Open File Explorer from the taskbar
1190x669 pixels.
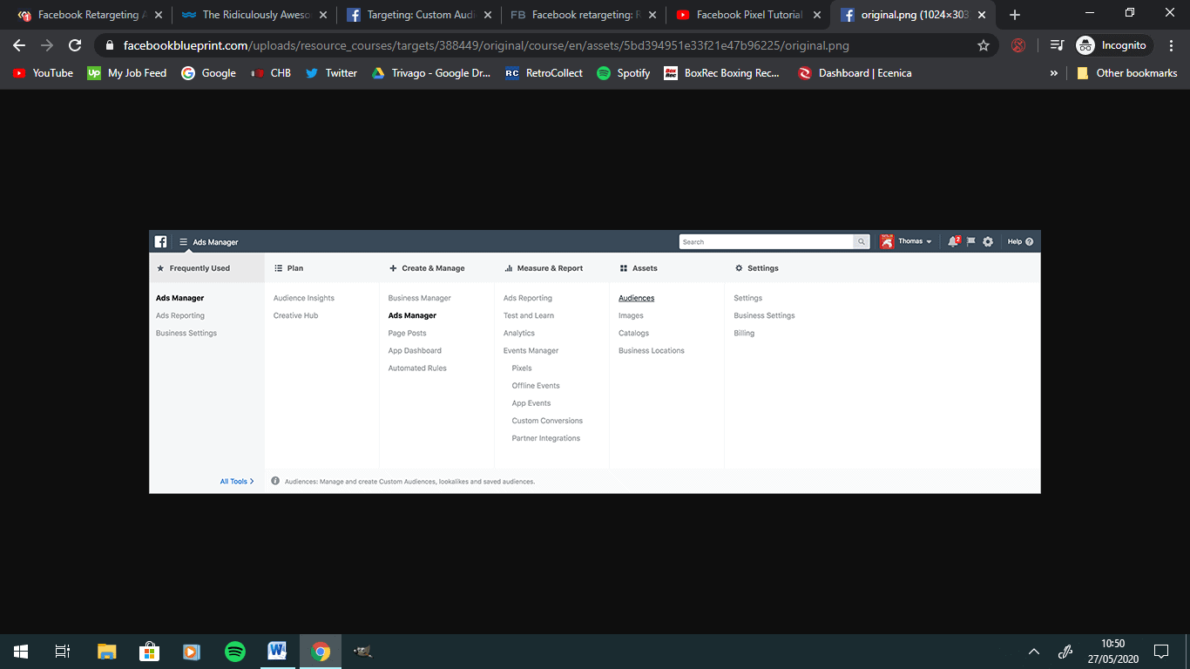106,652
